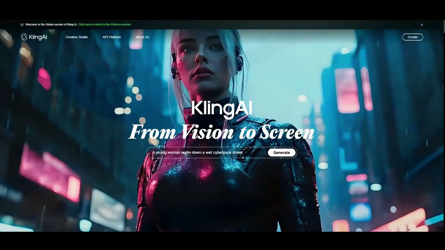Click the speaker announcement icon in banner
The height and width of the screenshot is (250, 445).
(x=22, y=25)
